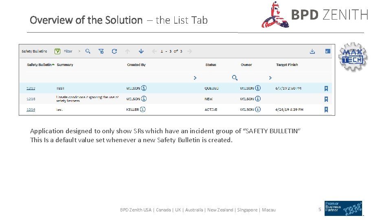Click the slide page number 5
This screenshot has width=391, height=220.
(x=320, y=209)
